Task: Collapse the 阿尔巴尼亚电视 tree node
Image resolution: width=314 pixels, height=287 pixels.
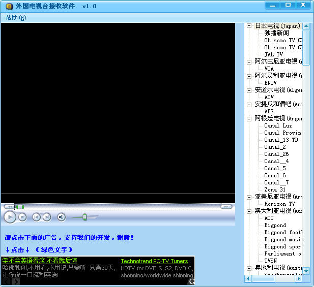Action: [249, 62]
